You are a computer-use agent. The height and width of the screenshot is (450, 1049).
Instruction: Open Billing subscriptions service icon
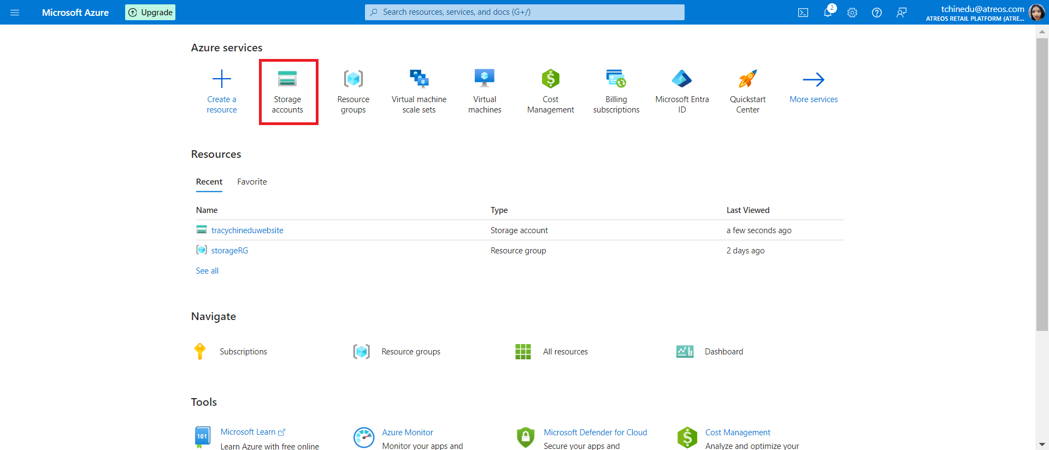[616, 79]
